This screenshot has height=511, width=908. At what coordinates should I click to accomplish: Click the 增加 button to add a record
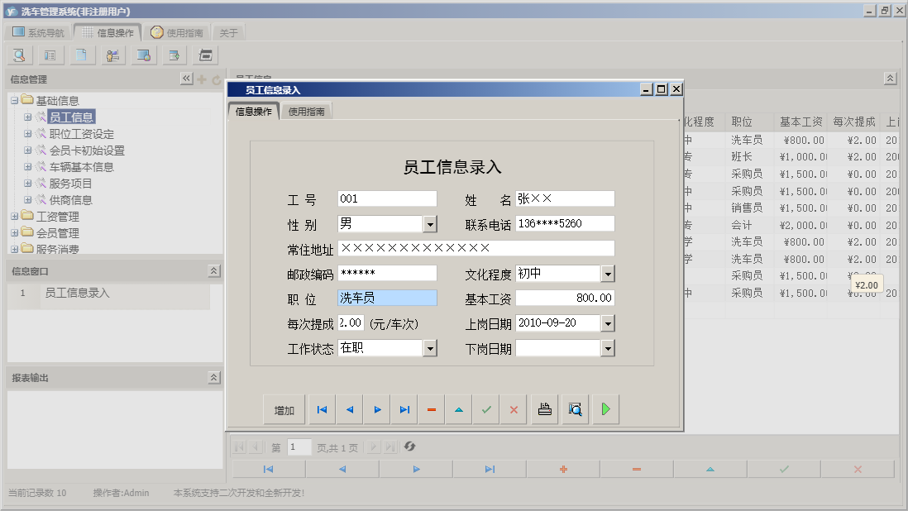click(x=284, y=408)
